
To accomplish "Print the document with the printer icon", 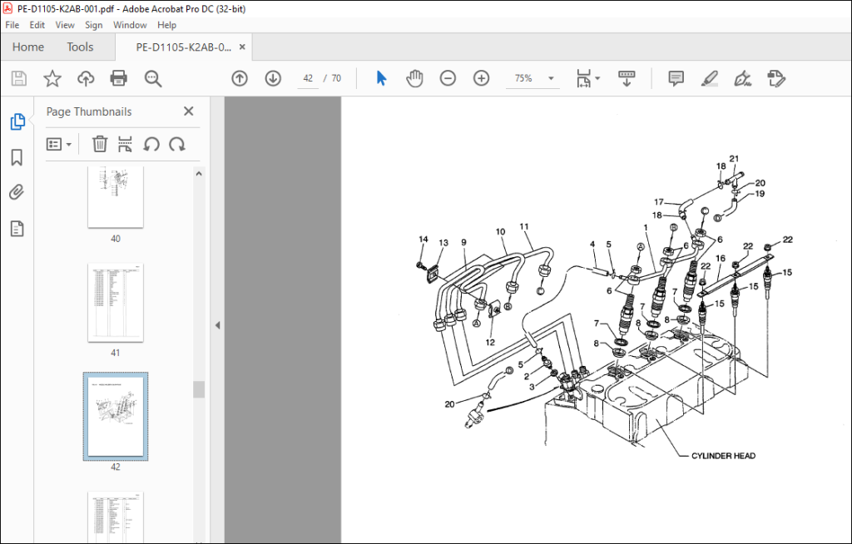I will point(118,78).
